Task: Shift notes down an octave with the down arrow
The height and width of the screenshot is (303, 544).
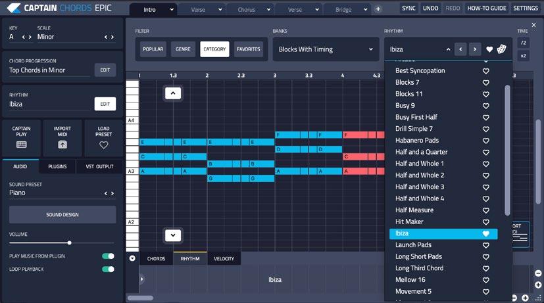Action: point(173,235)
